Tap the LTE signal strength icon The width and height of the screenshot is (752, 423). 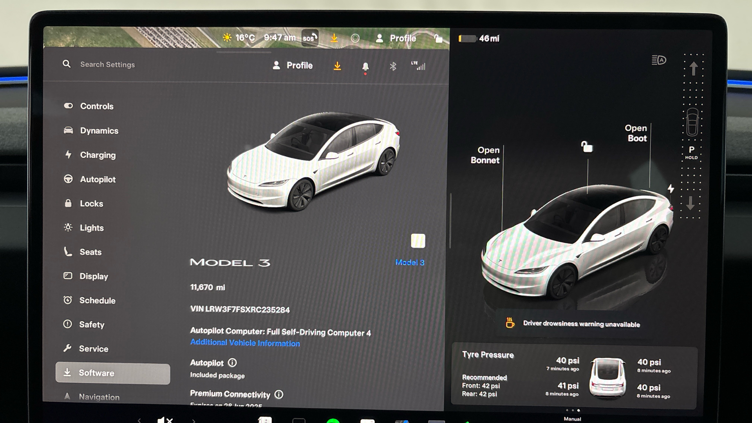418,65
